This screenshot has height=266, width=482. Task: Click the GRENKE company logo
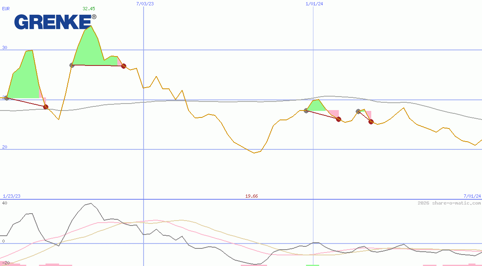(55, 22)
